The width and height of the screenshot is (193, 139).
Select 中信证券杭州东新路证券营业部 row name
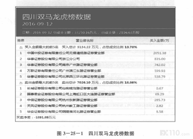pos(62,100)
